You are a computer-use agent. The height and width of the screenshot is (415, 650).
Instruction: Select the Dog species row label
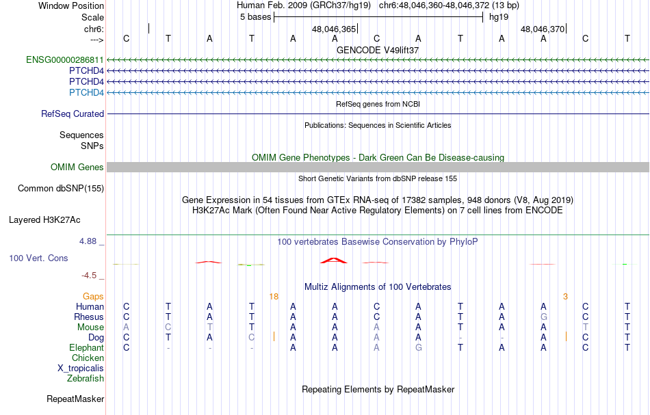[x=96, y=338]
